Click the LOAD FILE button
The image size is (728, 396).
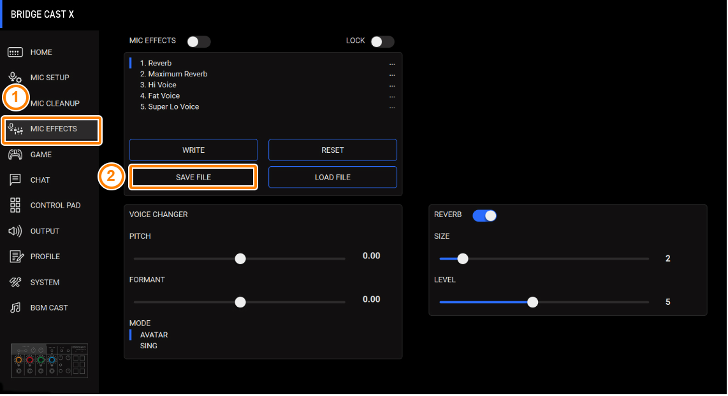pos(332,177)
